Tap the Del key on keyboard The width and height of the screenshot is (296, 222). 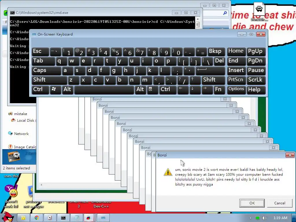pos(219,61)
